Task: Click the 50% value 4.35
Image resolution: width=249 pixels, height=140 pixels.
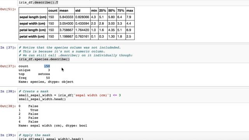Action: coord(112,30)
